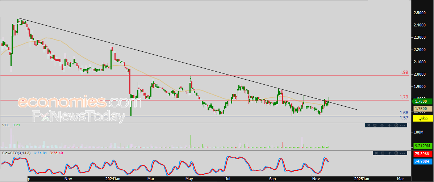Image resolution: width=434 pixels, height=182 pixels.
Task: Click the K:74.91 stochastic value
Action: 41,153
